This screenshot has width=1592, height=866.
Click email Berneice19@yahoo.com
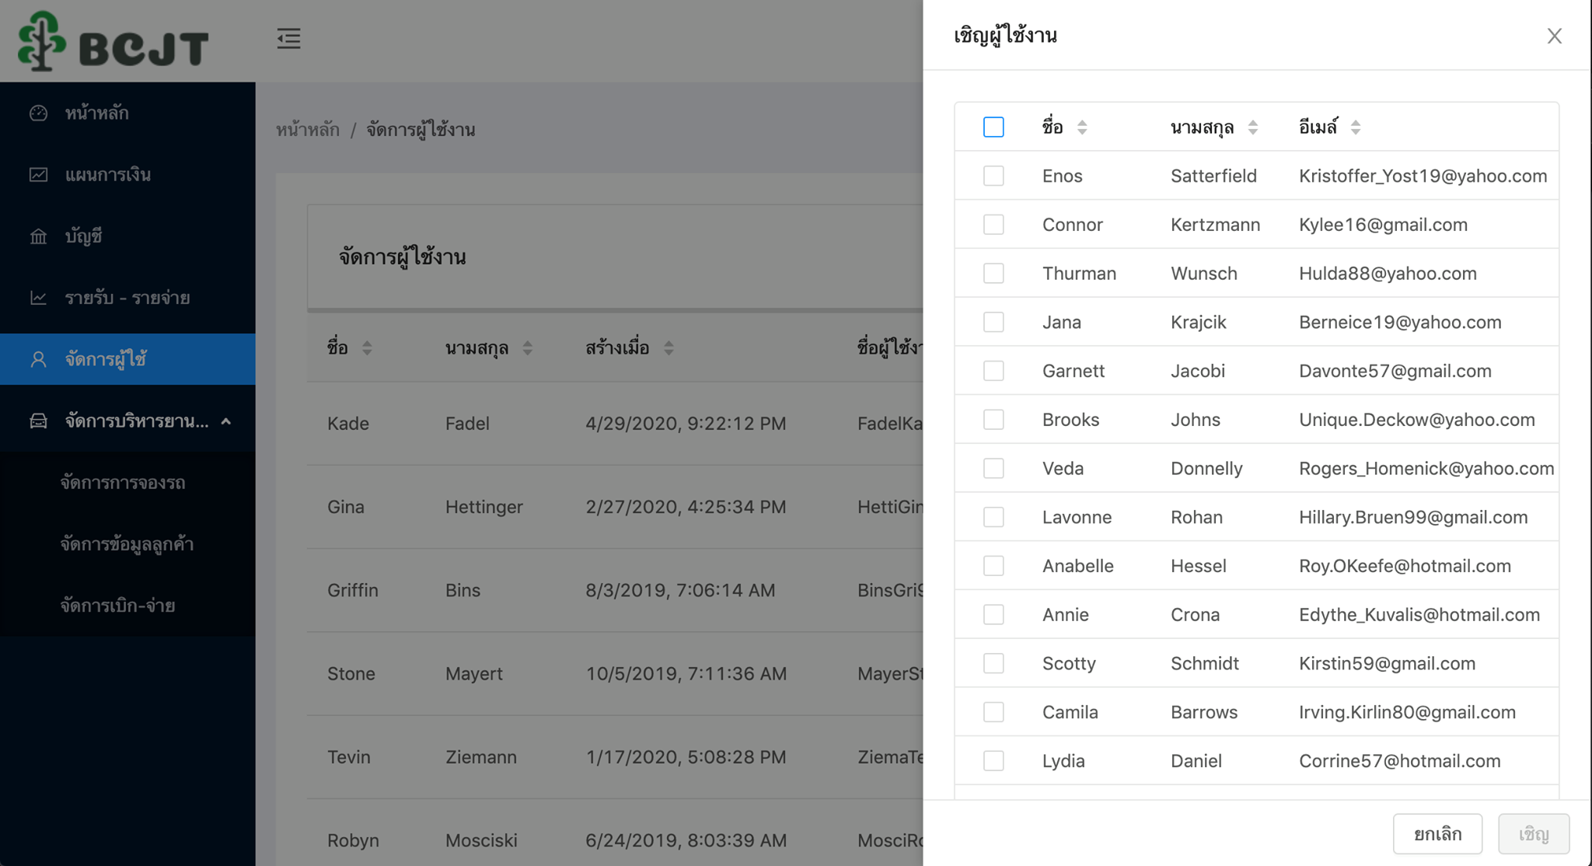click(x=1400, y=322)
